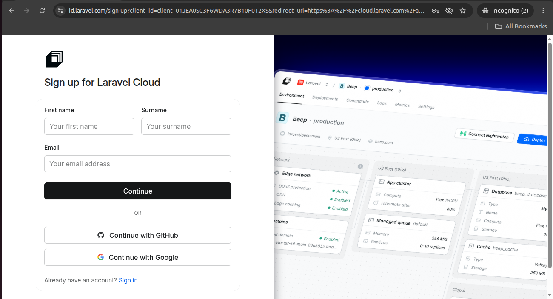Open the Sign in link

coord(128,280)
